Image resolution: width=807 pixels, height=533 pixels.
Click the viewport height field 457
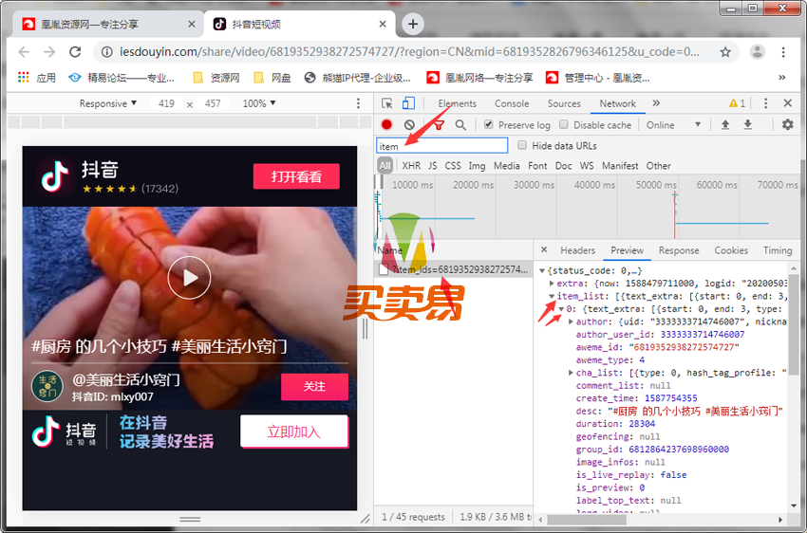[x=213, y=103]
